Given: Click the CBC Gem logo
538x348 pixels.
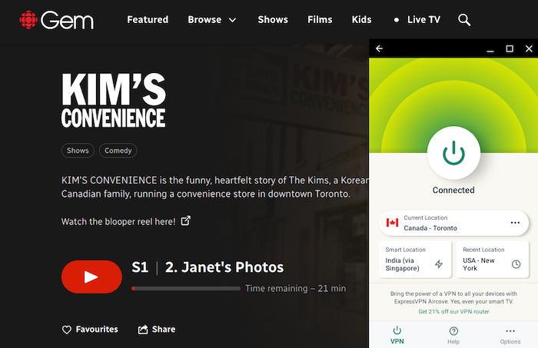Looking at the screenshot, I should coord(57,20).
